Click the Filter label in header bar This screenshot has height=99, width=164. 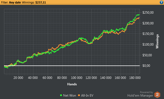[x=5, y=2]
